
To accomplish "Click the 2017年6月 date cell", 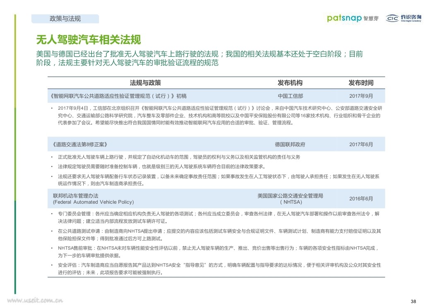I will click(x=361, y=144).
